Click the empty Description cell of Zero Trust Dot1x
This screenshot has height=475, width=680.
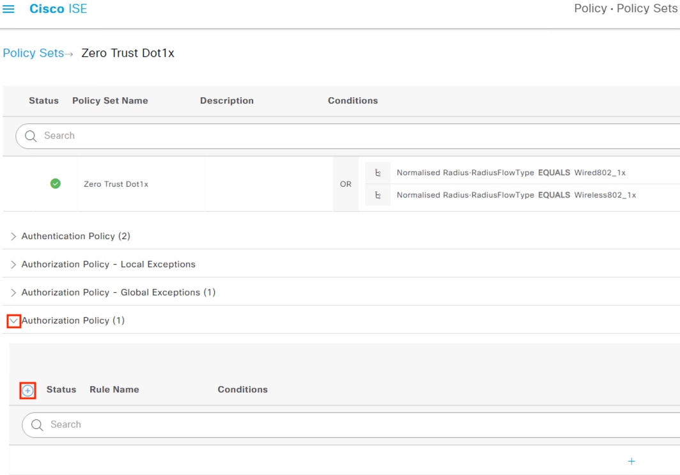click(x=269, y=184)
